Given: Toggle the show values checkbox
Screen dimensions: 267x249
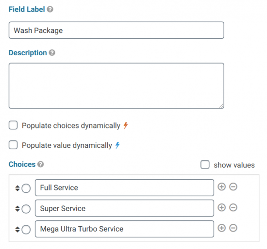Looking at the screenshot, I should 205,165.
